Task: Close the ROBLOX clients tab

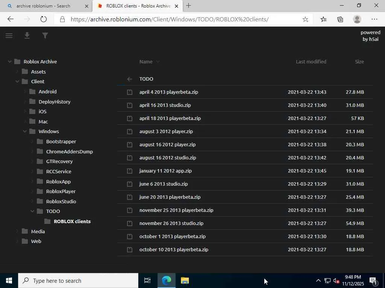Action: pyautogui.click(x=176, y=6)
